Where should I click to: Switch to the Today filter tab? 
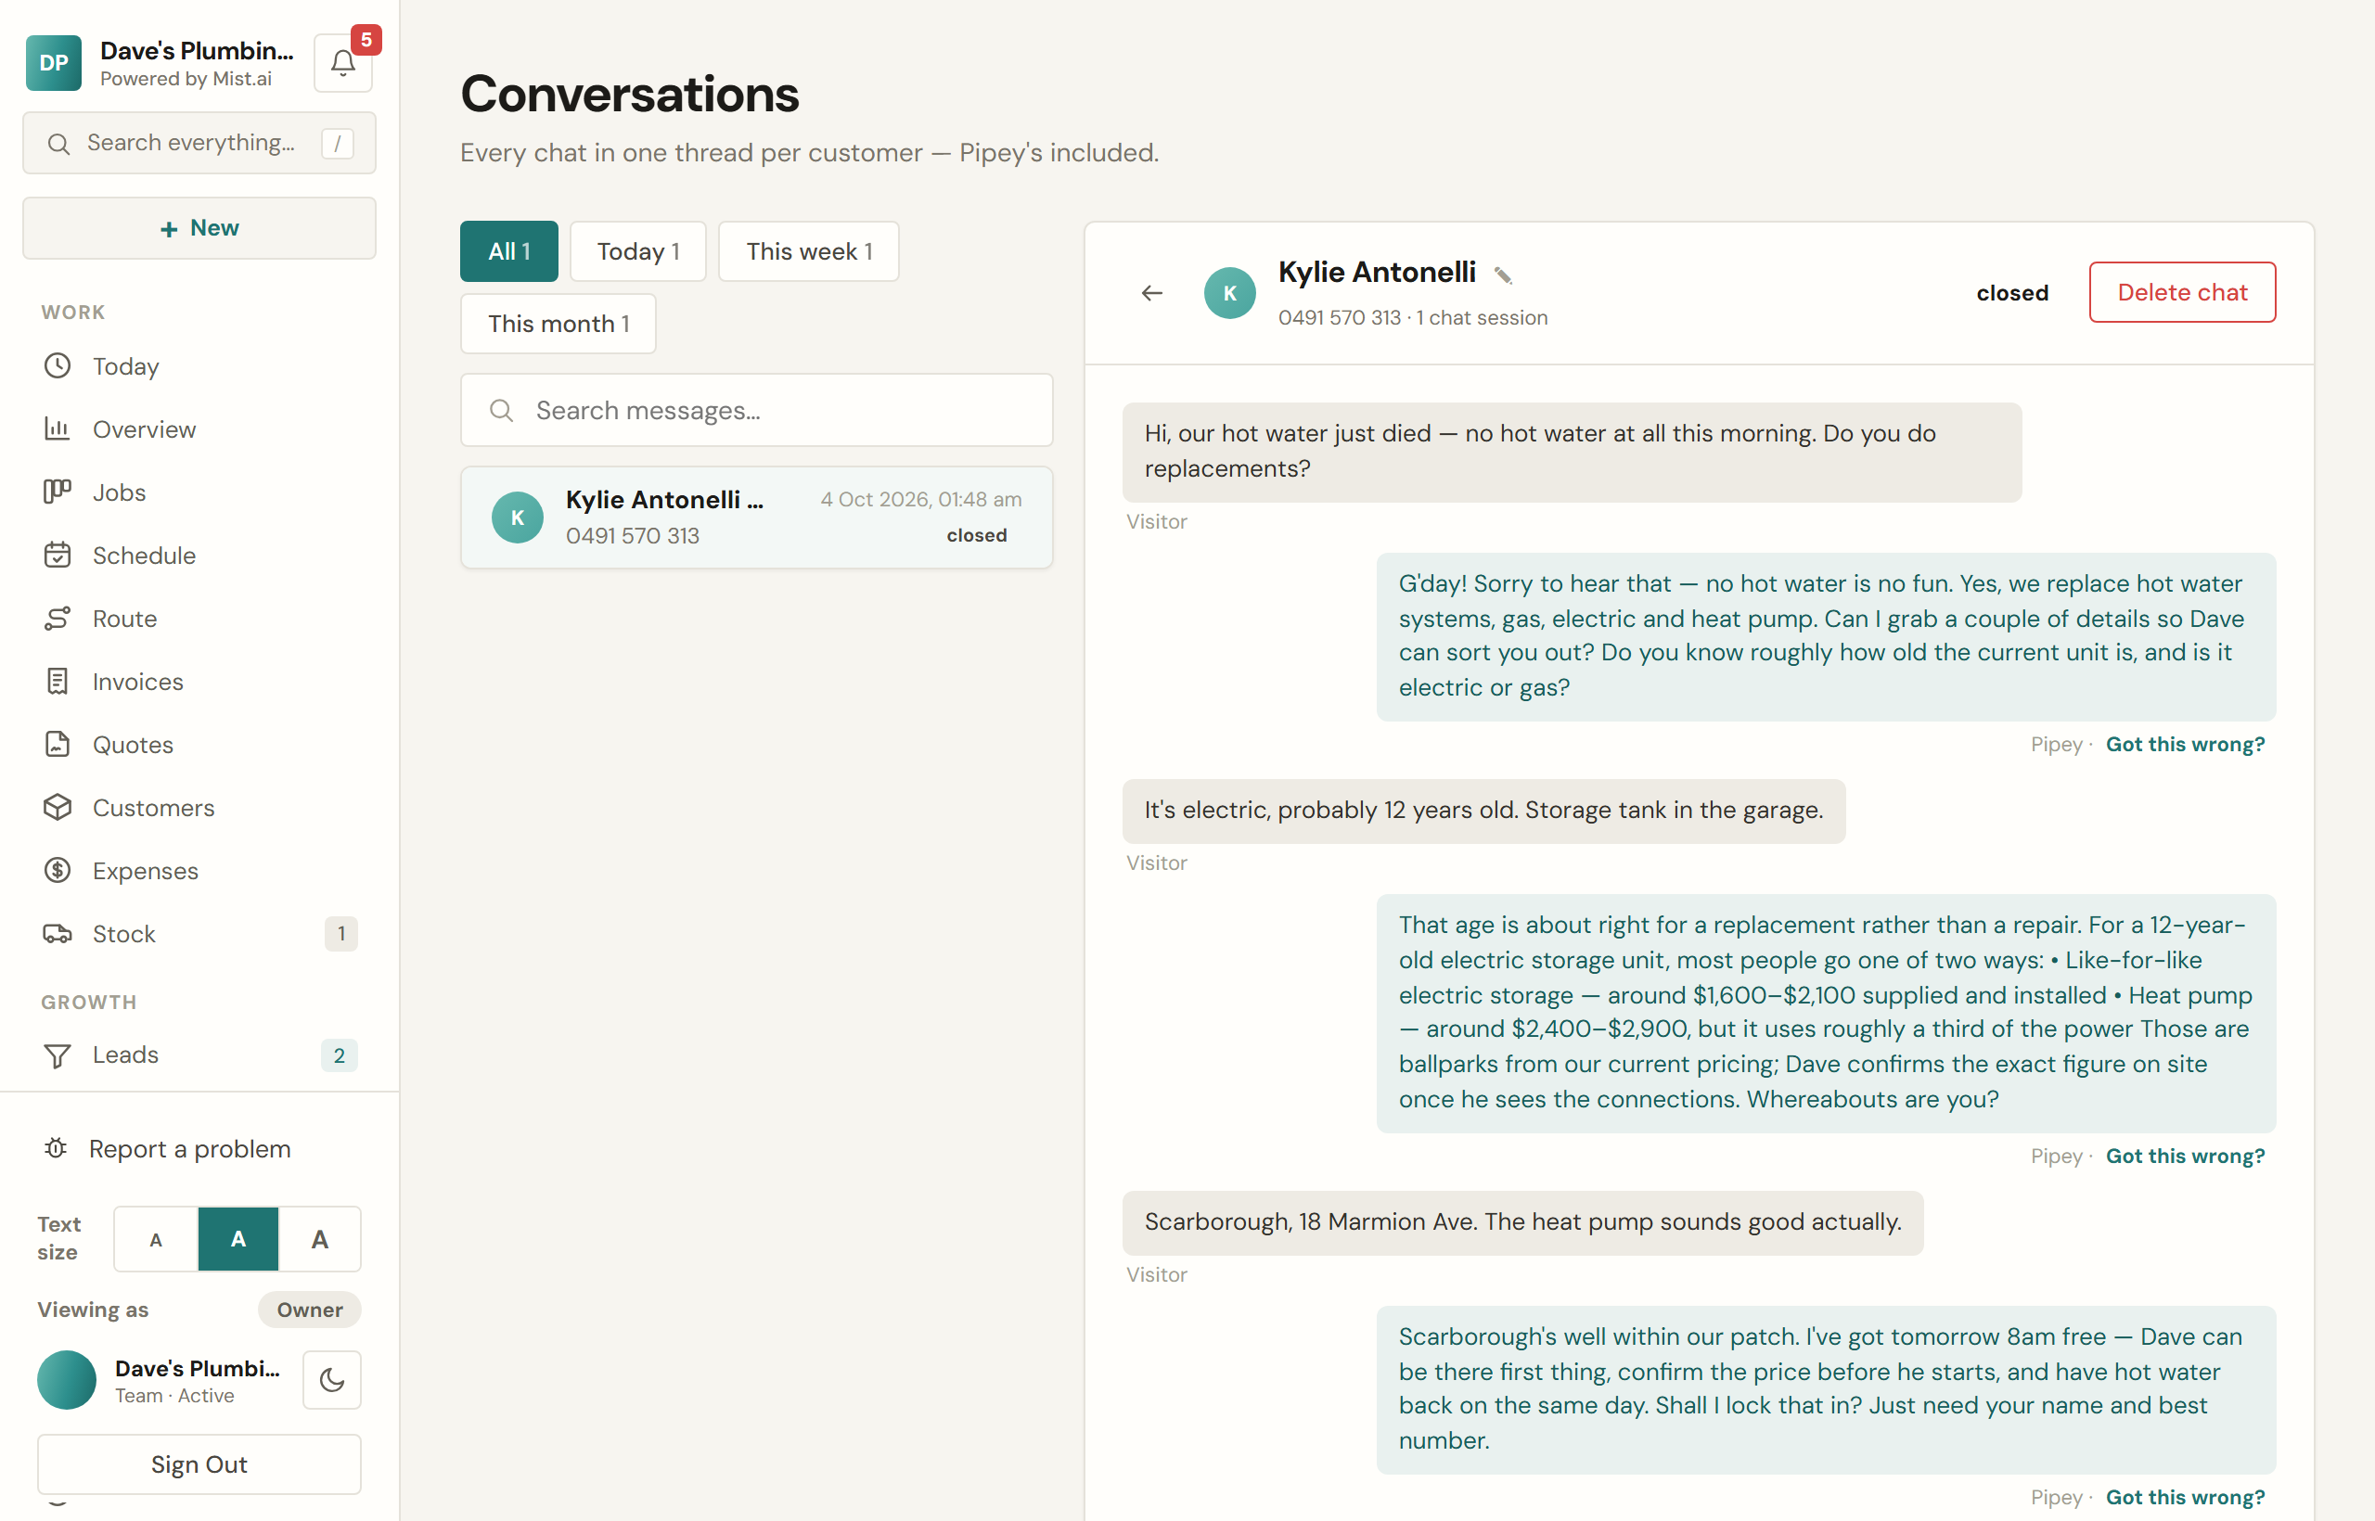tap(638, 250)
